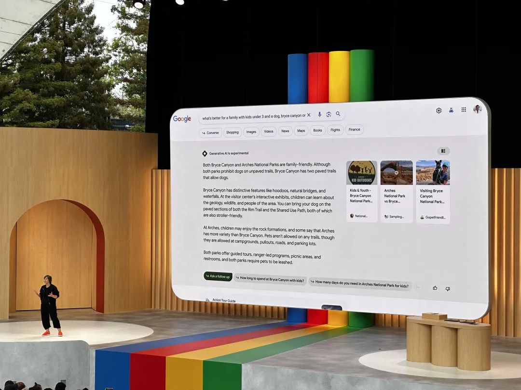The image size is (521, 390).
Task: Click the Ask a follow up button
Action: click(x=218, y=276)
